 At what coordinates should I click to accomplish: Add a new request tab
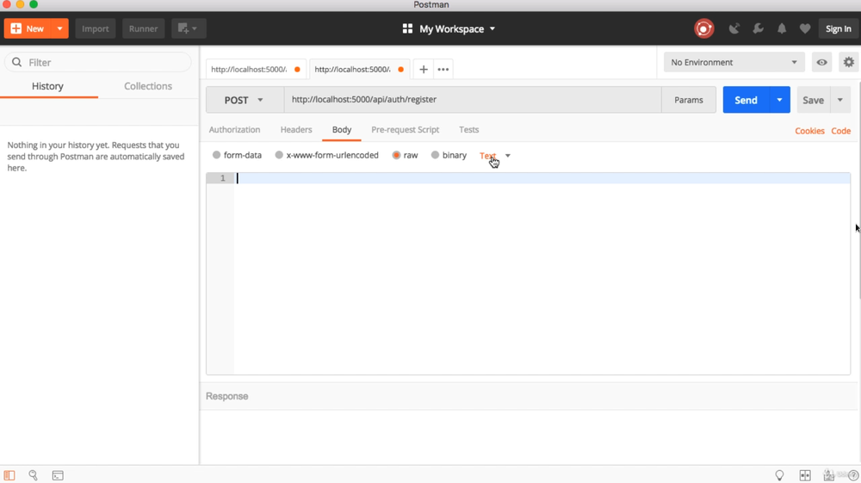[x=424, y=70]
